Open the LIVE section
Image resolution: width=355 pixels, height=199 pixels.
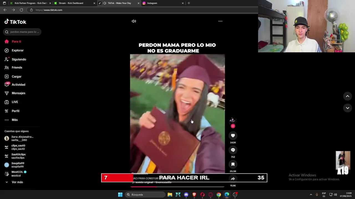coord(11,102)
